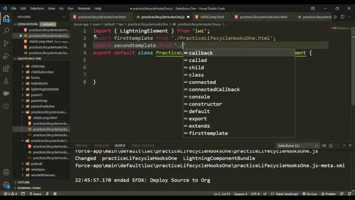Toggle output scroll lock icon
Screen dimensions: 355x200
(x=331, y=146)
